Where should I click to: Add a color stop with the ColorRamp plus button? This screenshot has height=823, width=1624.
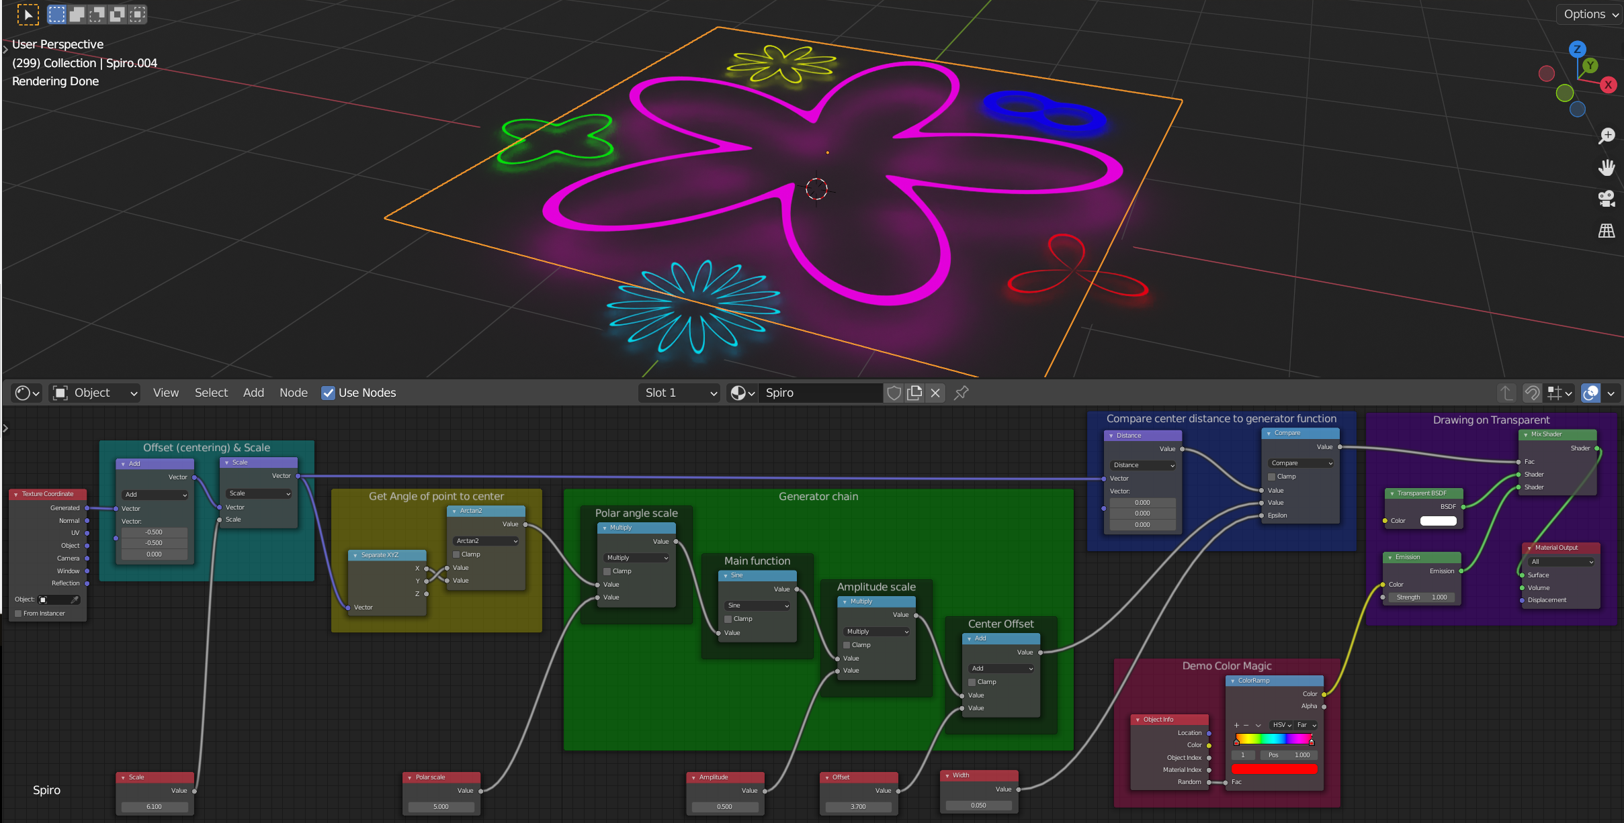1236,725
